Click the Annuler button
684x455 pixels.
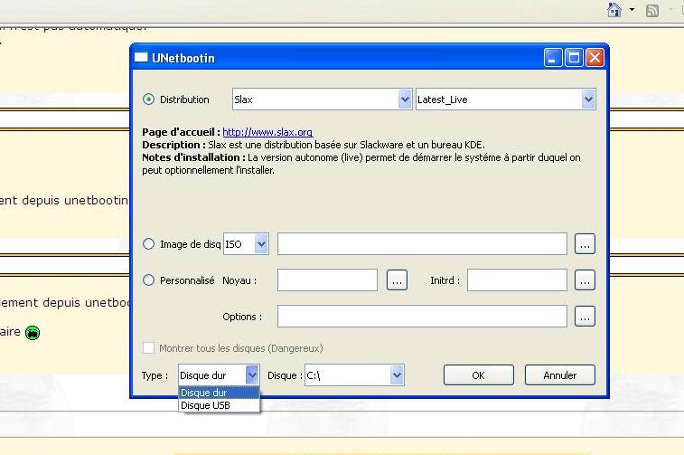(559, 375)
